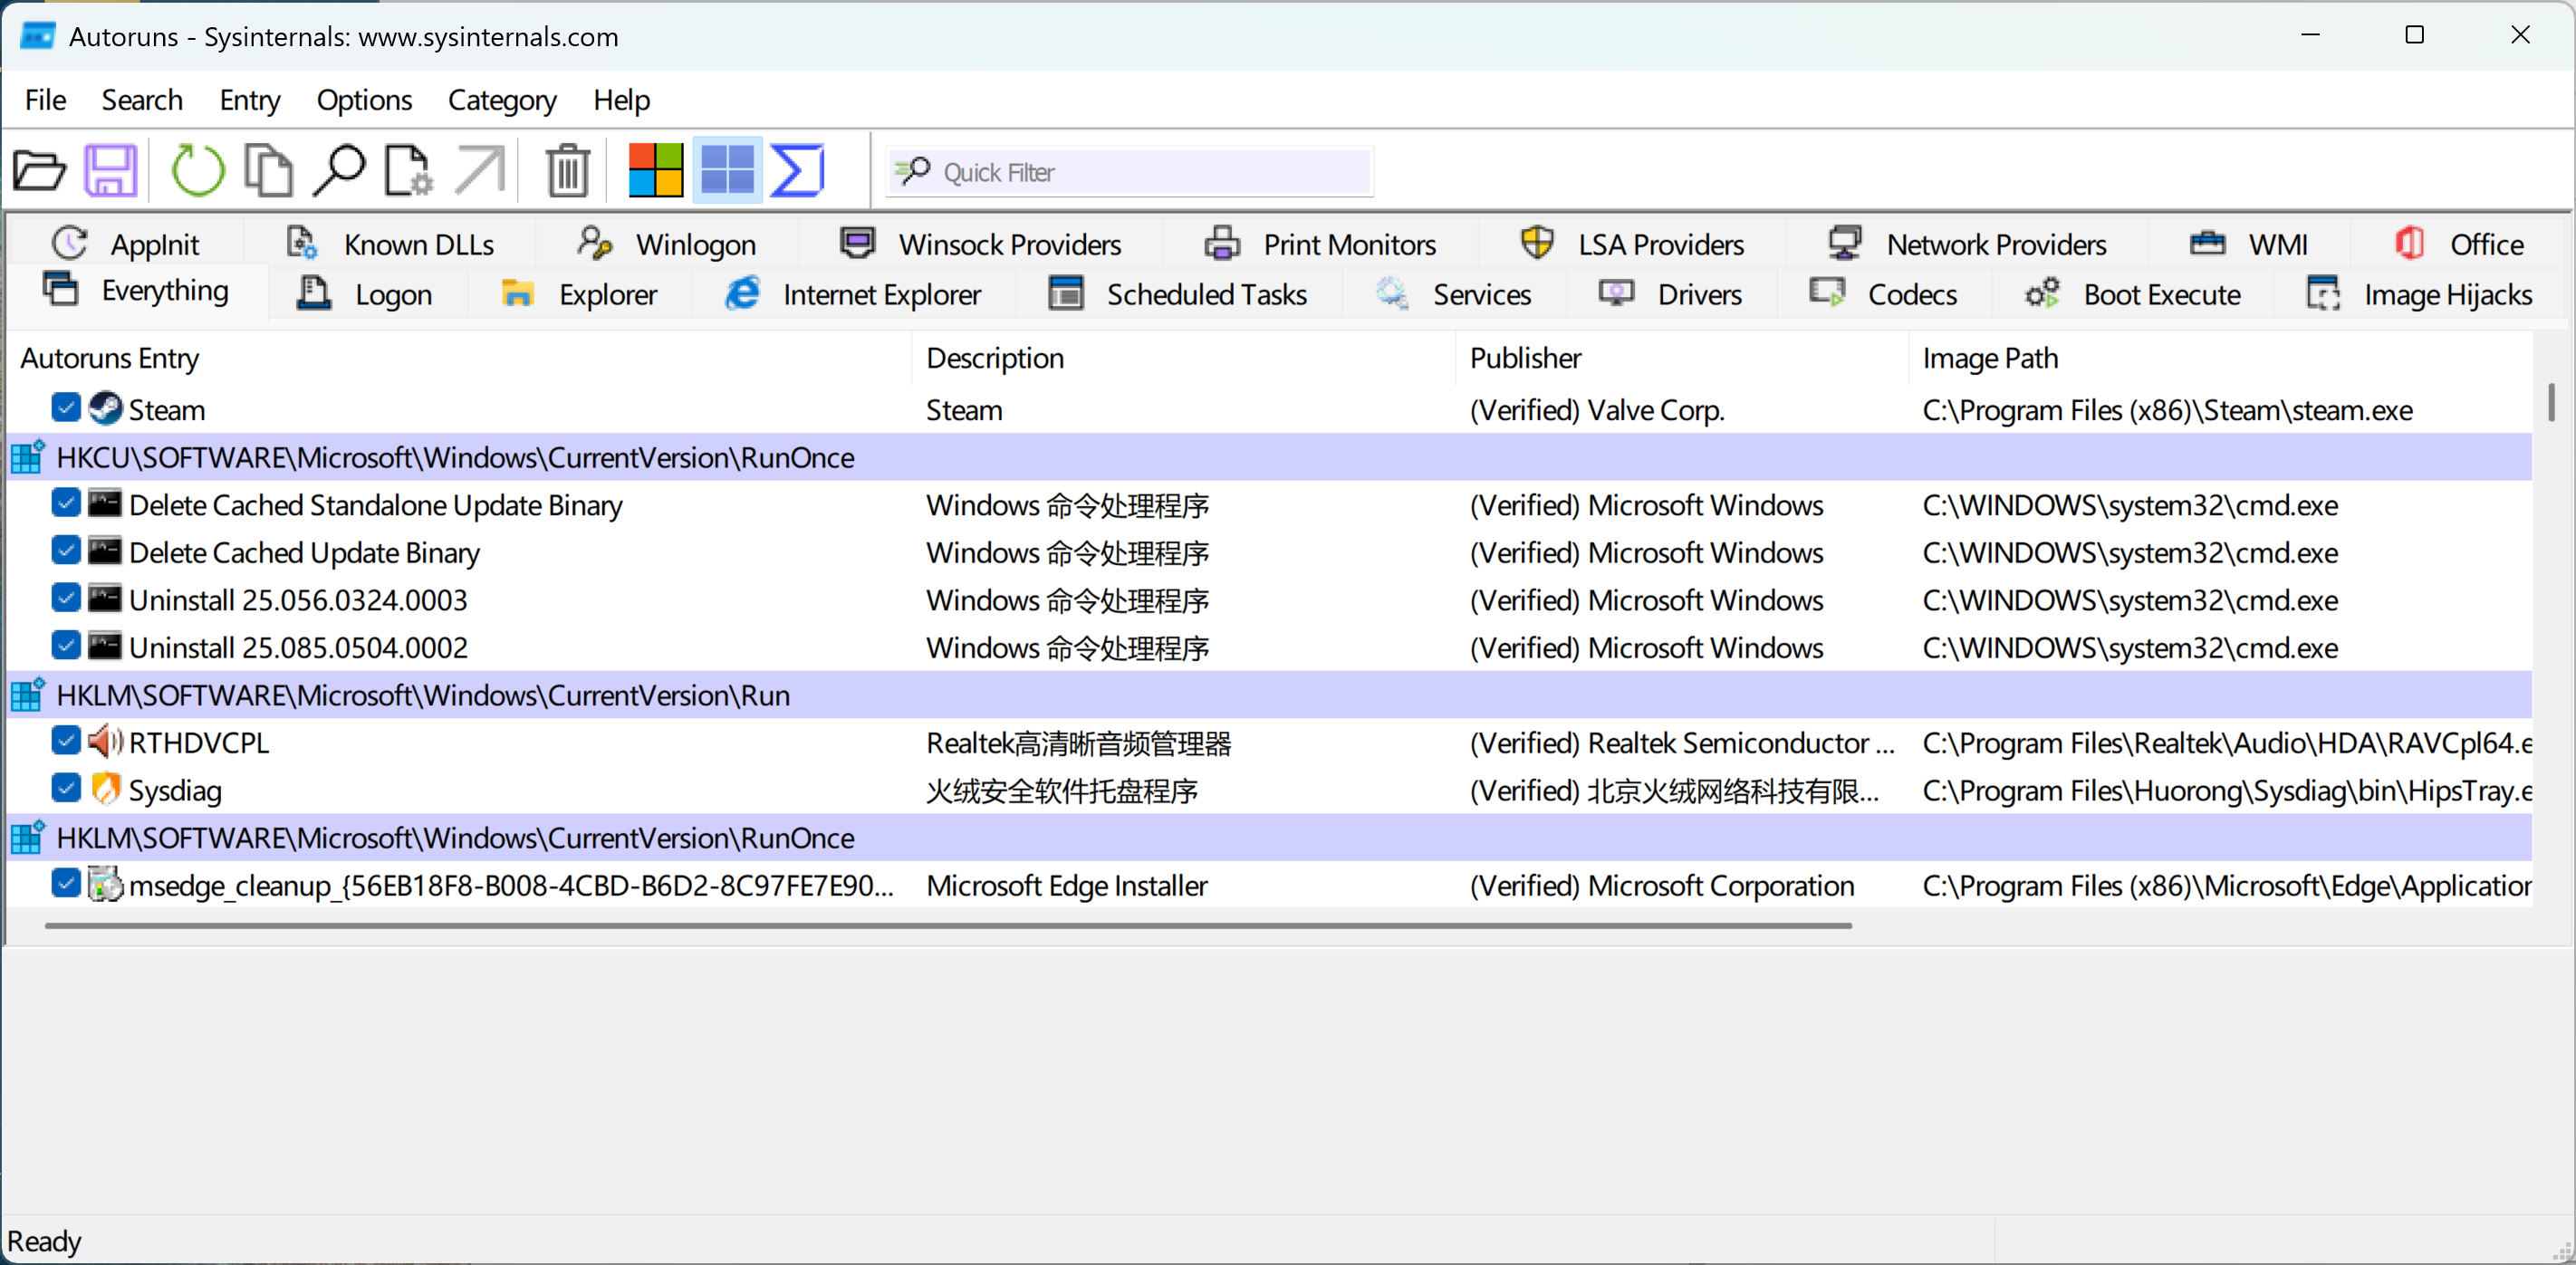Sort by the Image Path column header
2576x1265 pixels.
click(2220, 358)
